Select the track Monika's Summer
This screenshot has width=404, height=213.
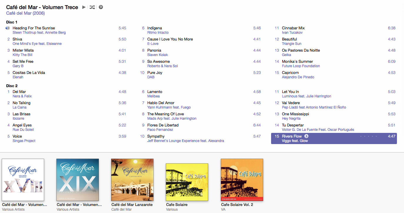point(298,61)
